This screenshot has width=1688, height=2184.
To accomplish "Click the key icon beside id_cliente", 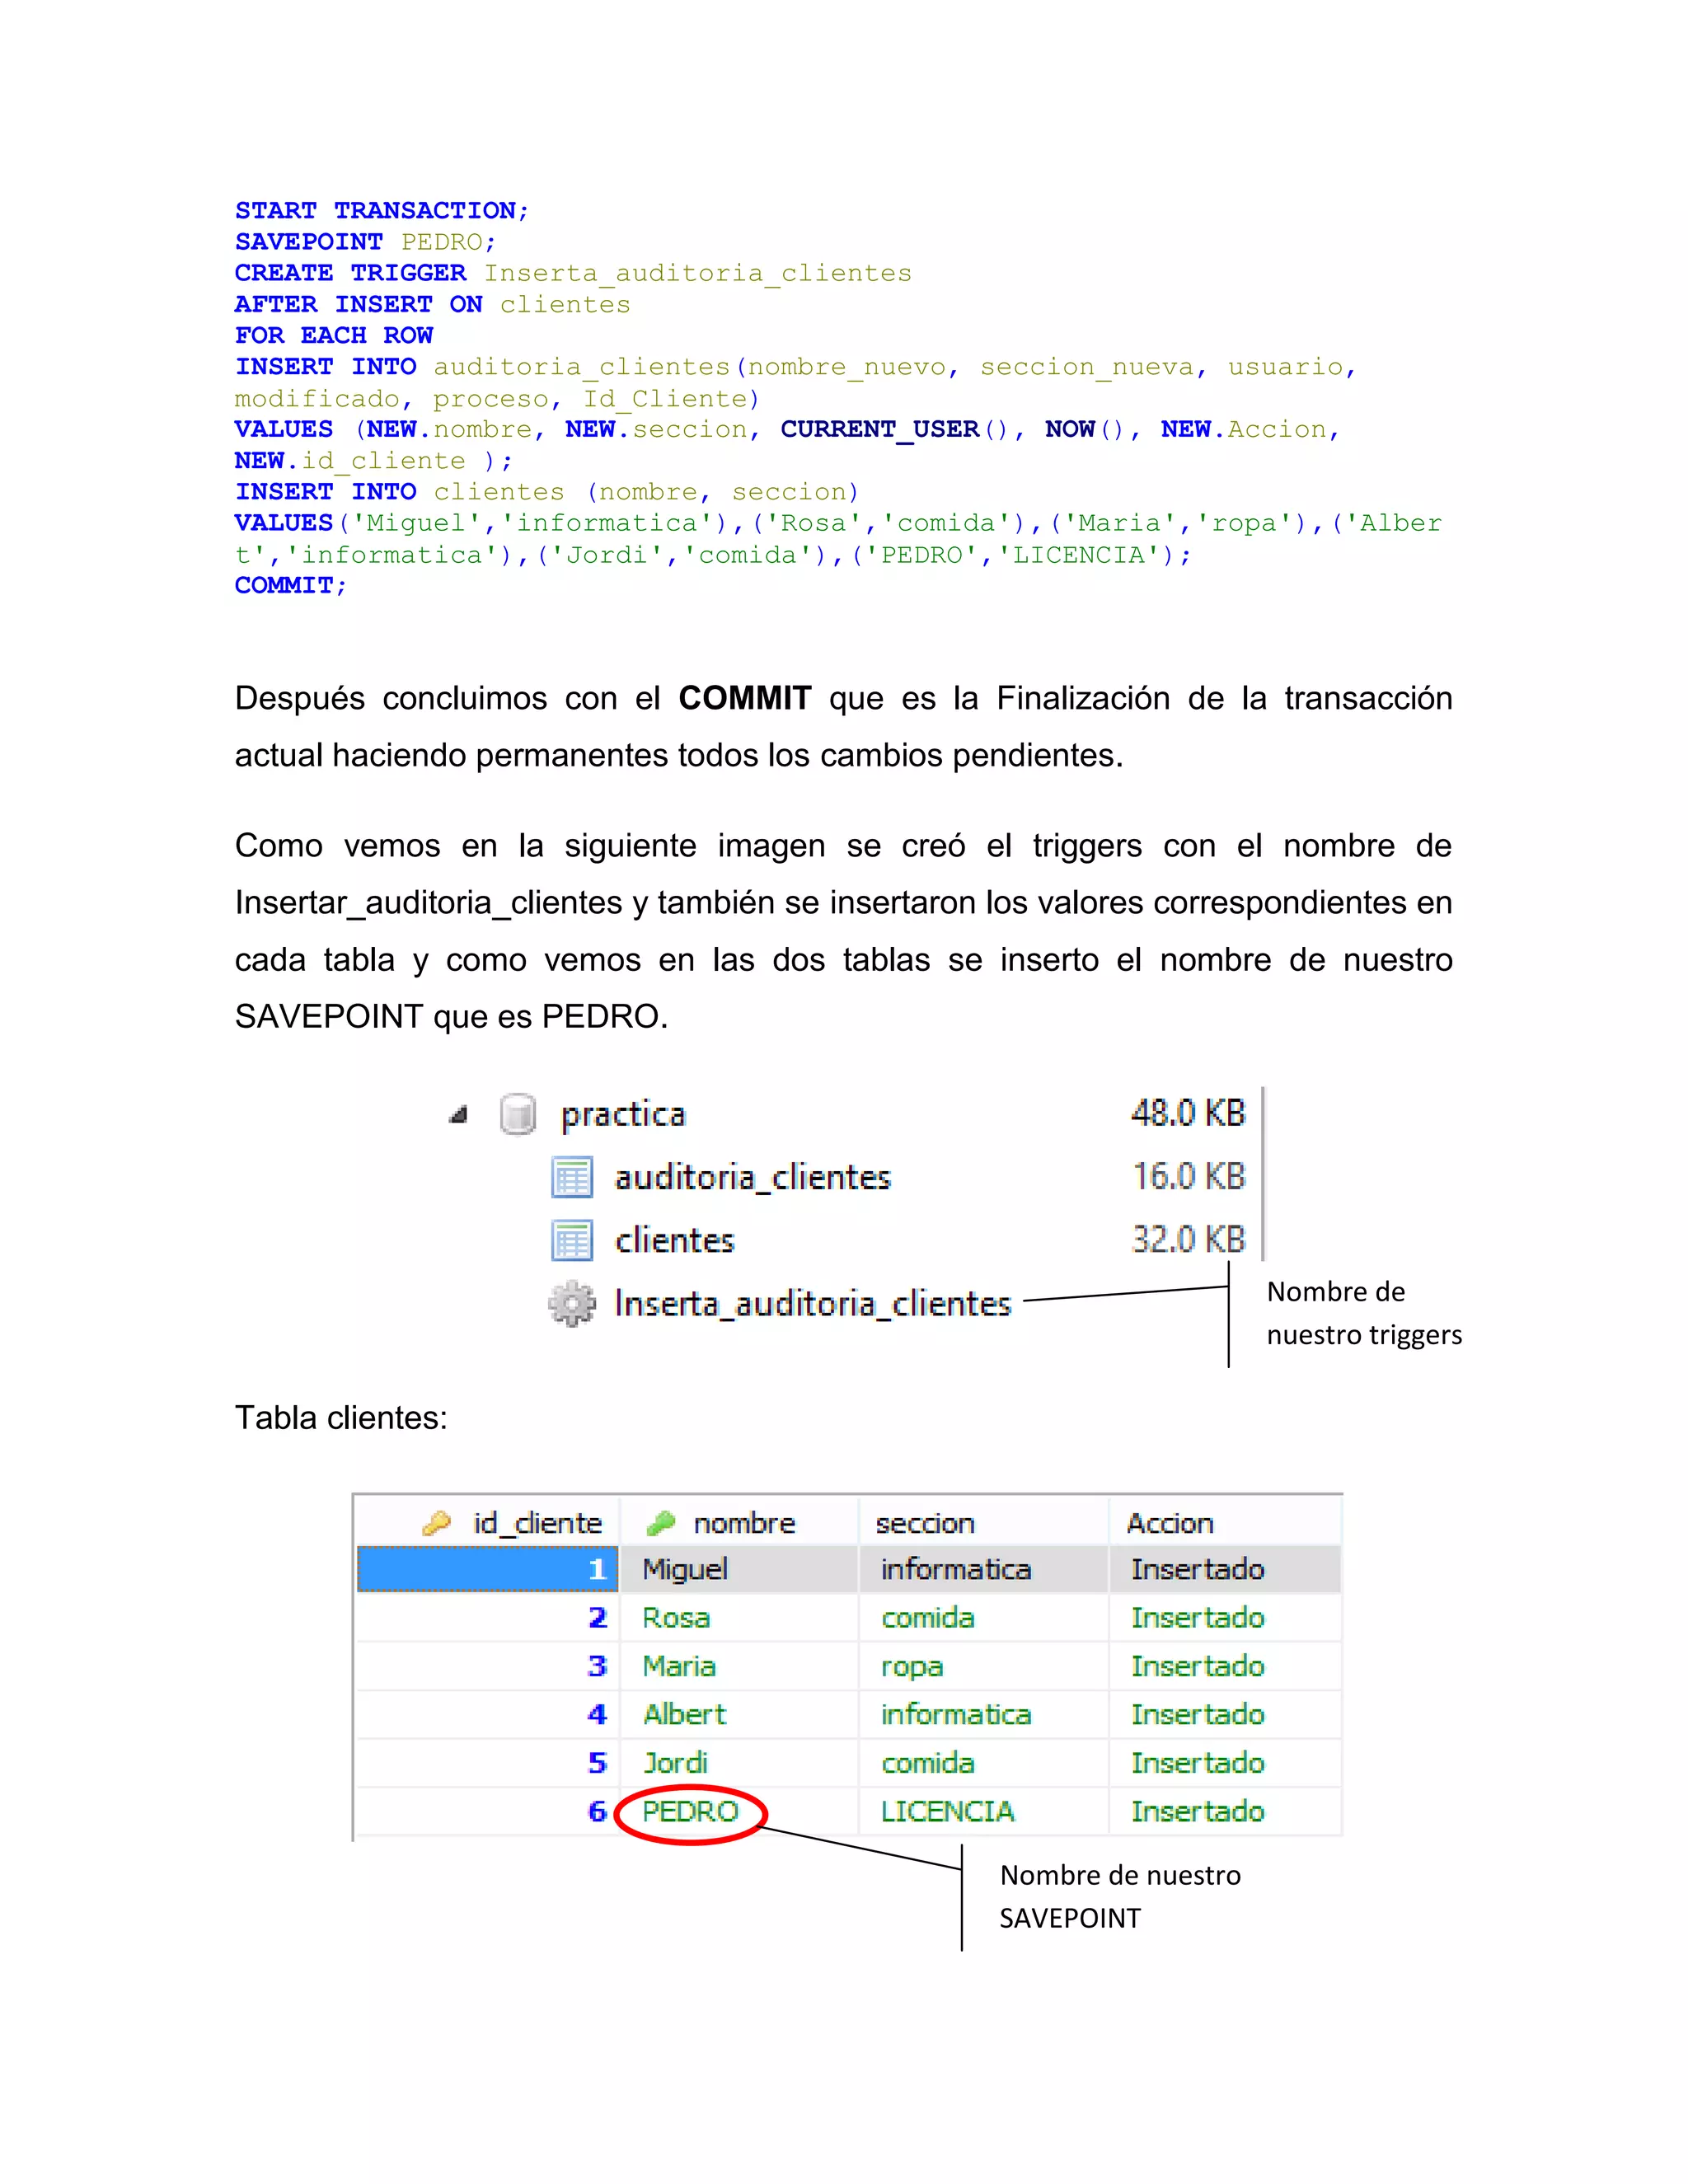I will [x=436, y=1523].
